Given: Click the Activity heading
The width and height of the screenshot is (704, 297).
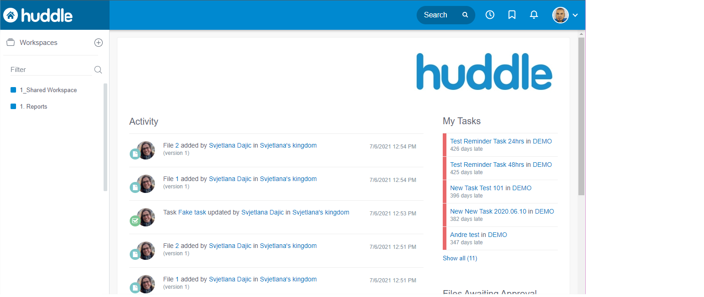Looking at the screenshot, I should [143, 121].
